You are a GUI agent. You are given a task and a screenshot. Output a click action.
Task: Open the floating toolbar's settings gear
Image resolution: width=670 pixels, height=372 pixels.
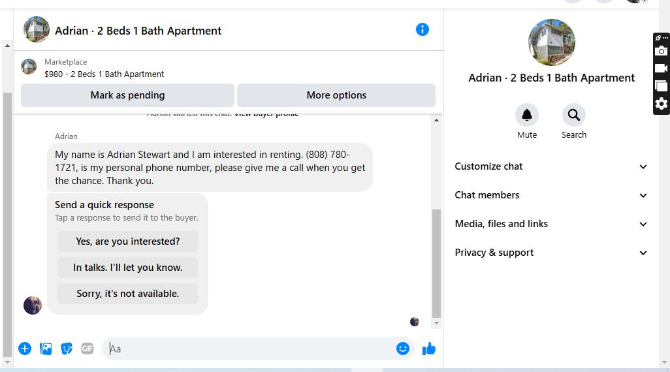(x=662, y=104)
